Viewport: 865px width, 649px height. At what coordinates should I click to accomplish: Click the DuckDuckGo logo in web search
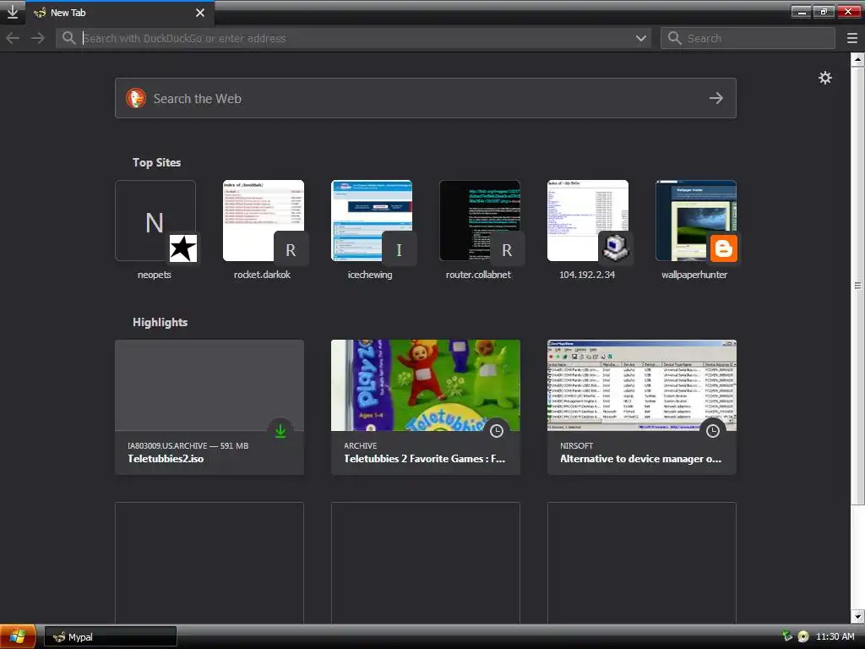point(136,98)
